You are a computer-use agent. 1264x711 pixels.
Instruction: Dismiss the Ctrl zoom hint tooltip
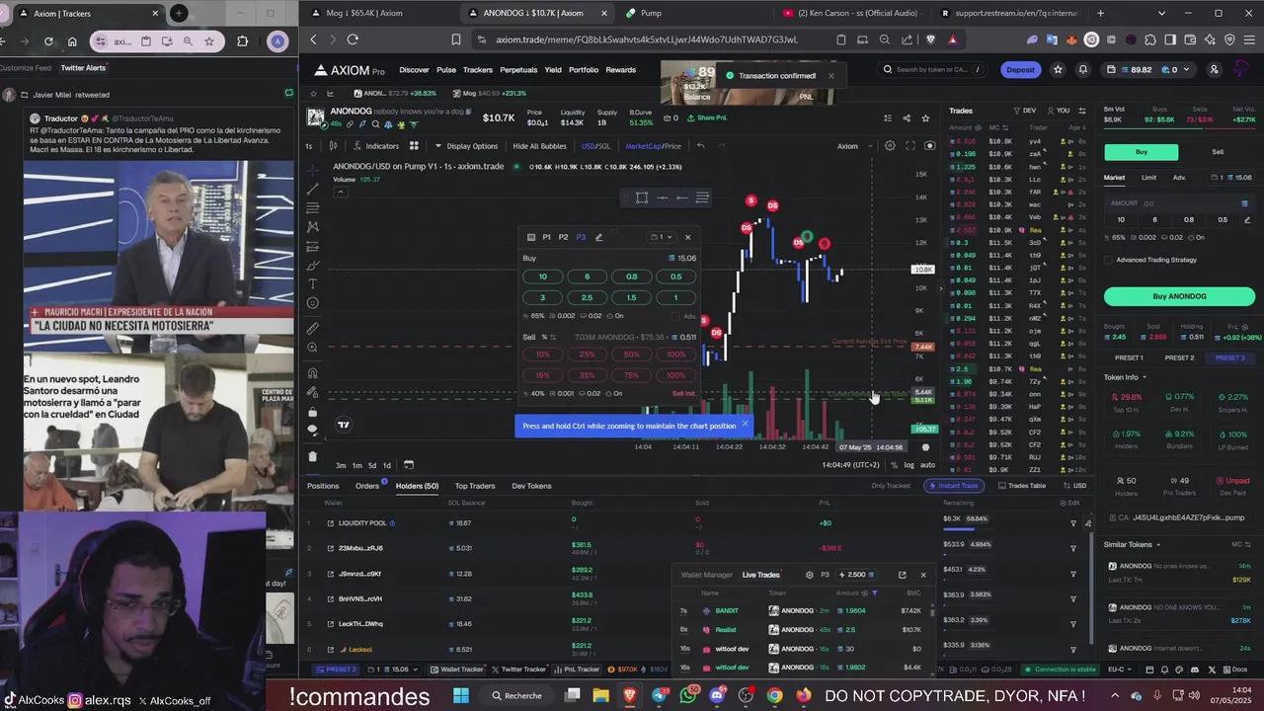tap(745, 425)
